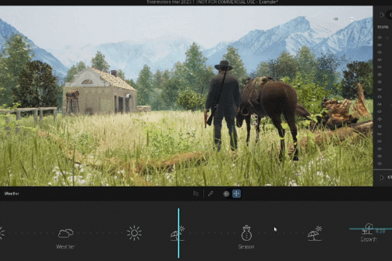The width and height of the screenshot is (392, 261).
Task: Click the viewport eye settings icon
Action: coord(352,19)
